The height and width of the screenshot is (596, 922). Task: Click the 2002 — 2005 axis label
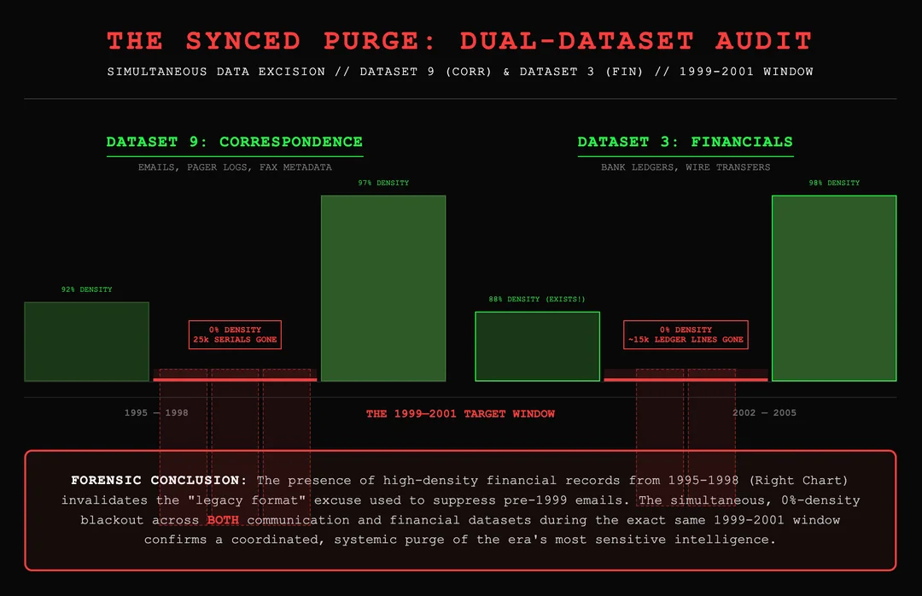point(764,413)
